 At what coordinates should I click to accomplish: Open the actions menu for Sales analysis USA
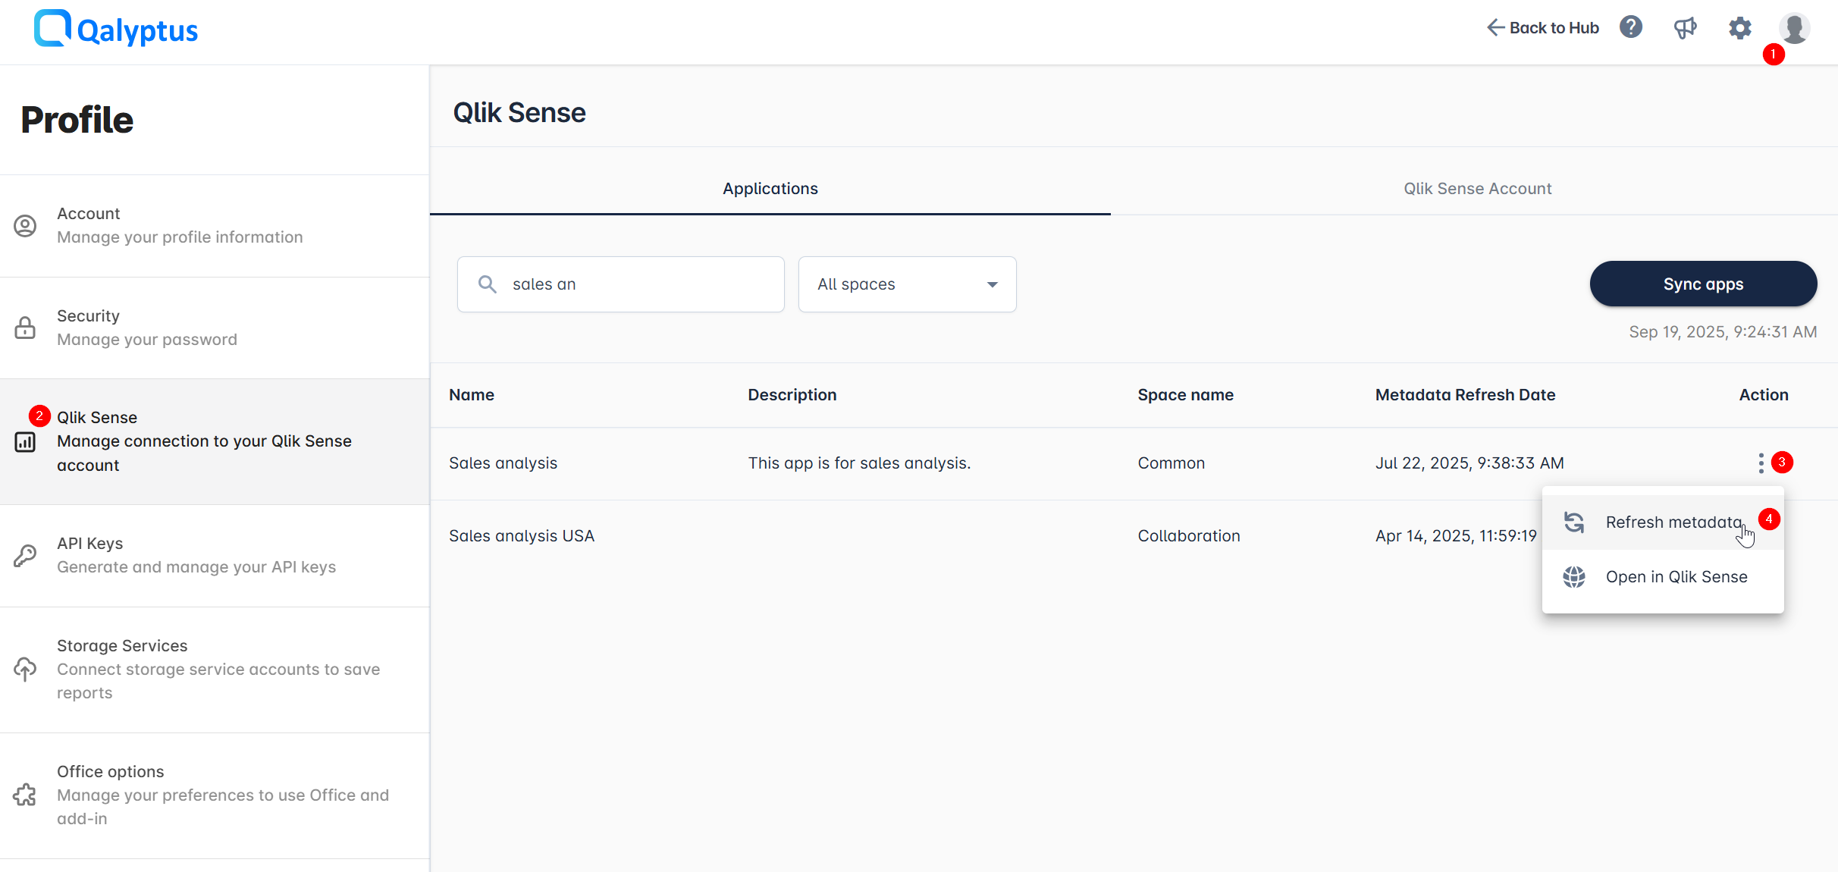tap(1761, 535)
